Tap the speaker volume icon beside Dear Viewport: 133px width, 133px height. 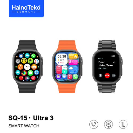[114, 62]
